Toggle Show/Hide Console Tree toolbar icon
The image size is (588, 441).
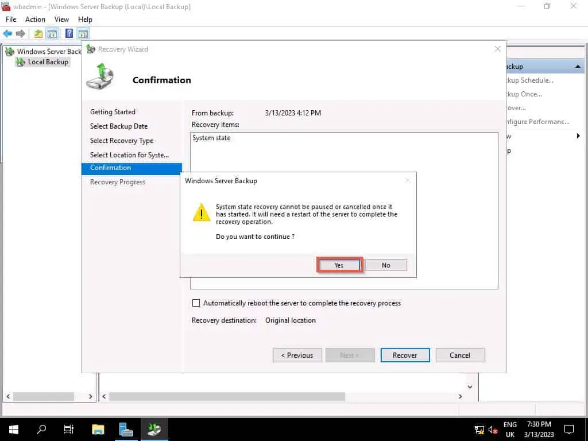52,34
